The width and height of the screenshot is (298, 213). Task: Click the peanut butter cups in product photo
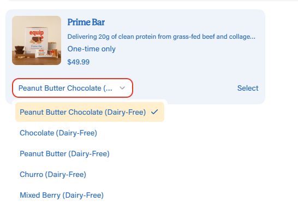[20, 50]
